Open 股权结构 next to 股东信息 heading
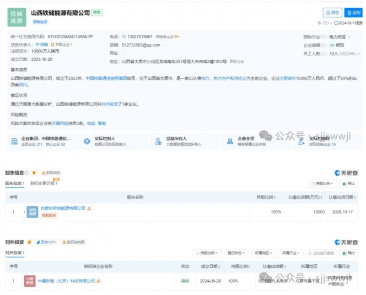This screenshot has width=366, height=295. (51, 173)
